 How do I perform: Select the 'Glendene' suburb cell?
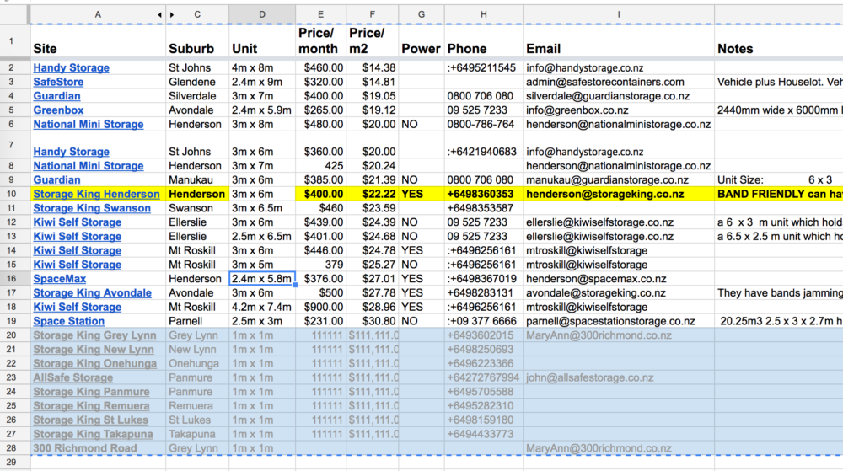pos(197,82)
